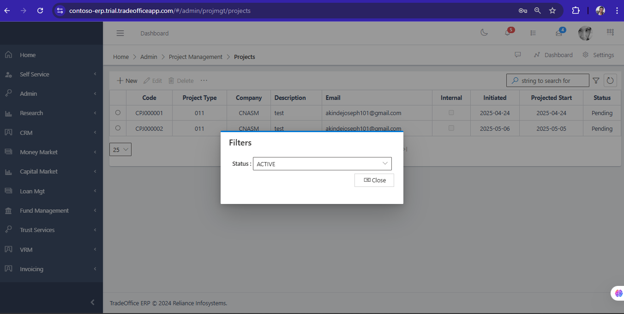The width and height of the screenshot is (624, 314).
Task: Toggle dark mode moon icon
Action: click(x=484, y=33)
